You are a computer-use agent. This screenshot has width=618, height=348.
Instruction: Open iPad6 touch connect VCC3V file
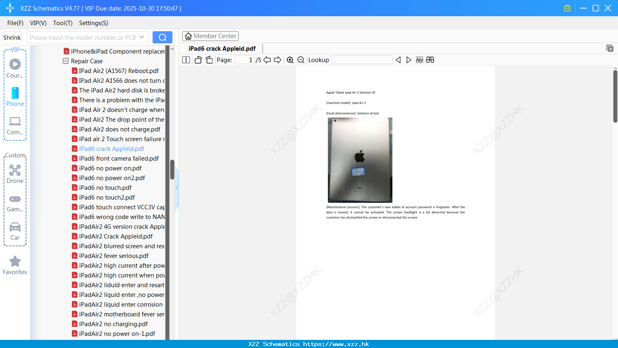(118, 207)
